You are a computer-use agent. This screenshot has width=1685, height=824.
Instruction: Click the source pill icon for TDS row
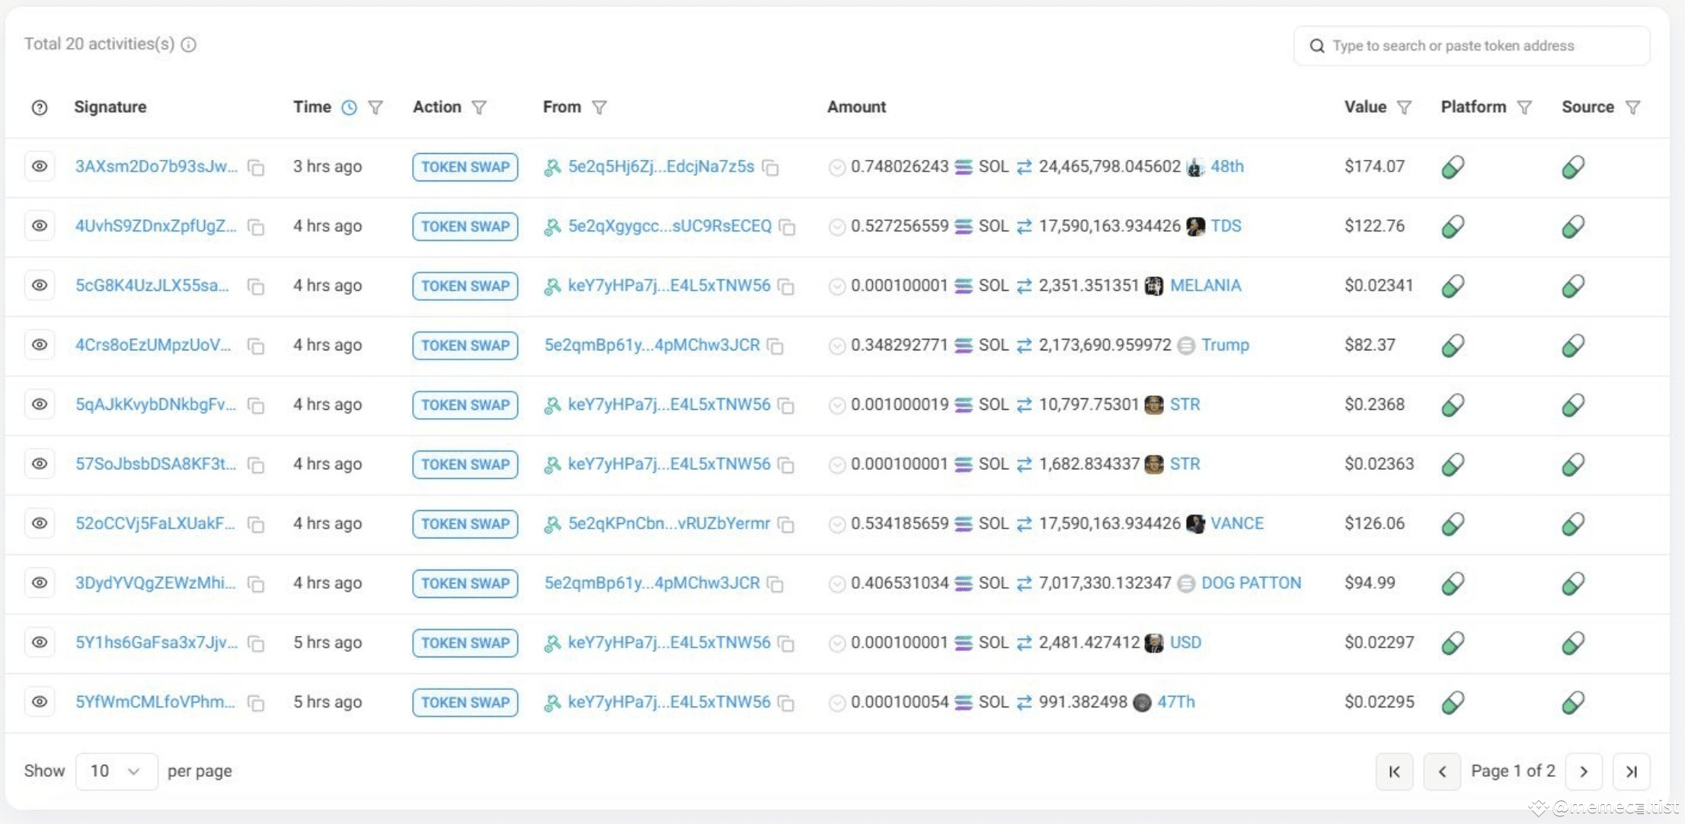[x=1573, y=226]
